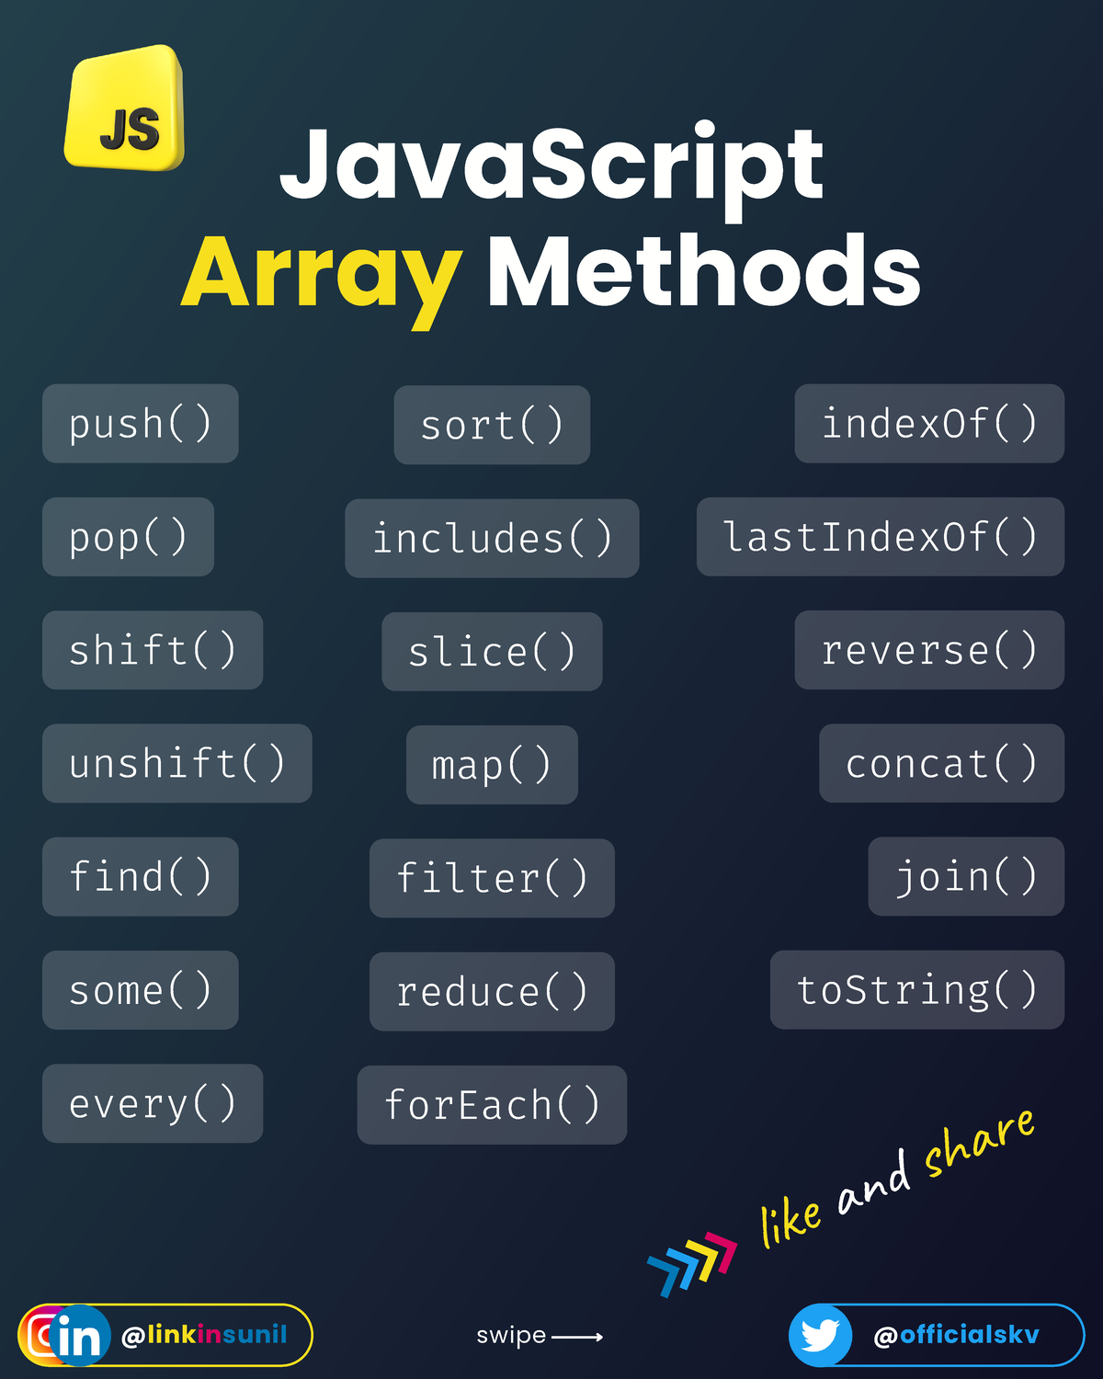
Task: Open the @officialskv handle
Action: [956, 1335]
